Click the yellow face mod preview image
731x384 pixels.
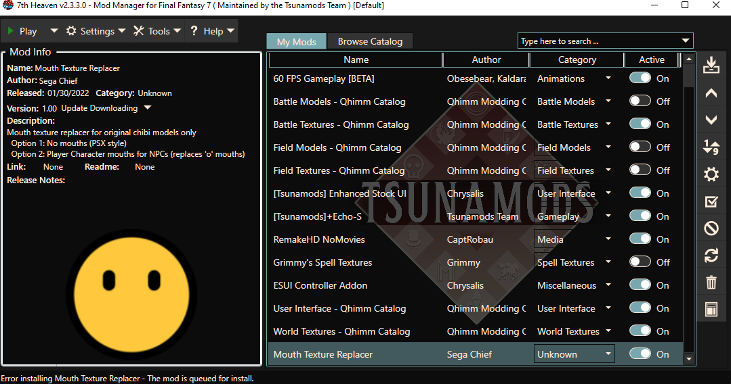click(131, 294)
